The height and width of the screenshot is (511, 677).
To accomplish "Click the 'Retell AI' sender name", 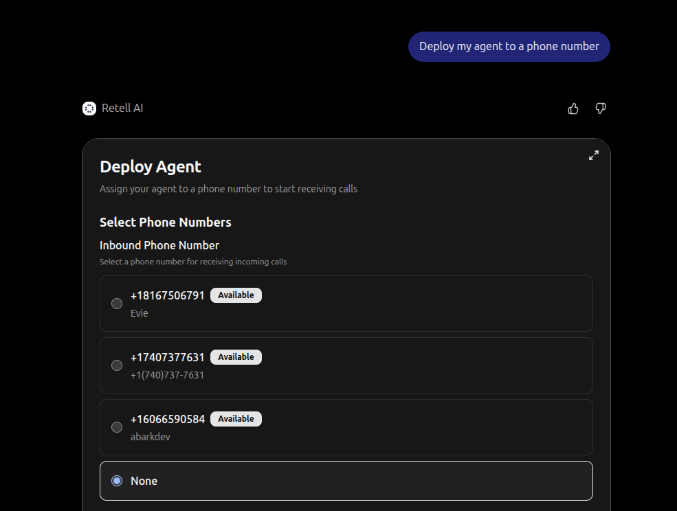I will (122, 109).
